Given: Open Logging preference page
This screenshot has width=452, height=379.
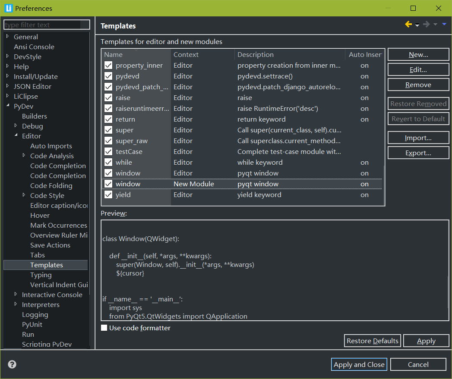Looking at the screenshot, I should (x=35, y=314).
